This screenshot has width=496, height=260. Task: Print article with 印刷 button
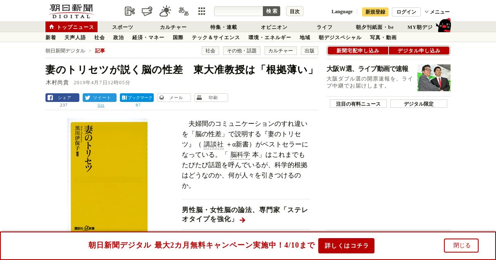coord(211,98)
